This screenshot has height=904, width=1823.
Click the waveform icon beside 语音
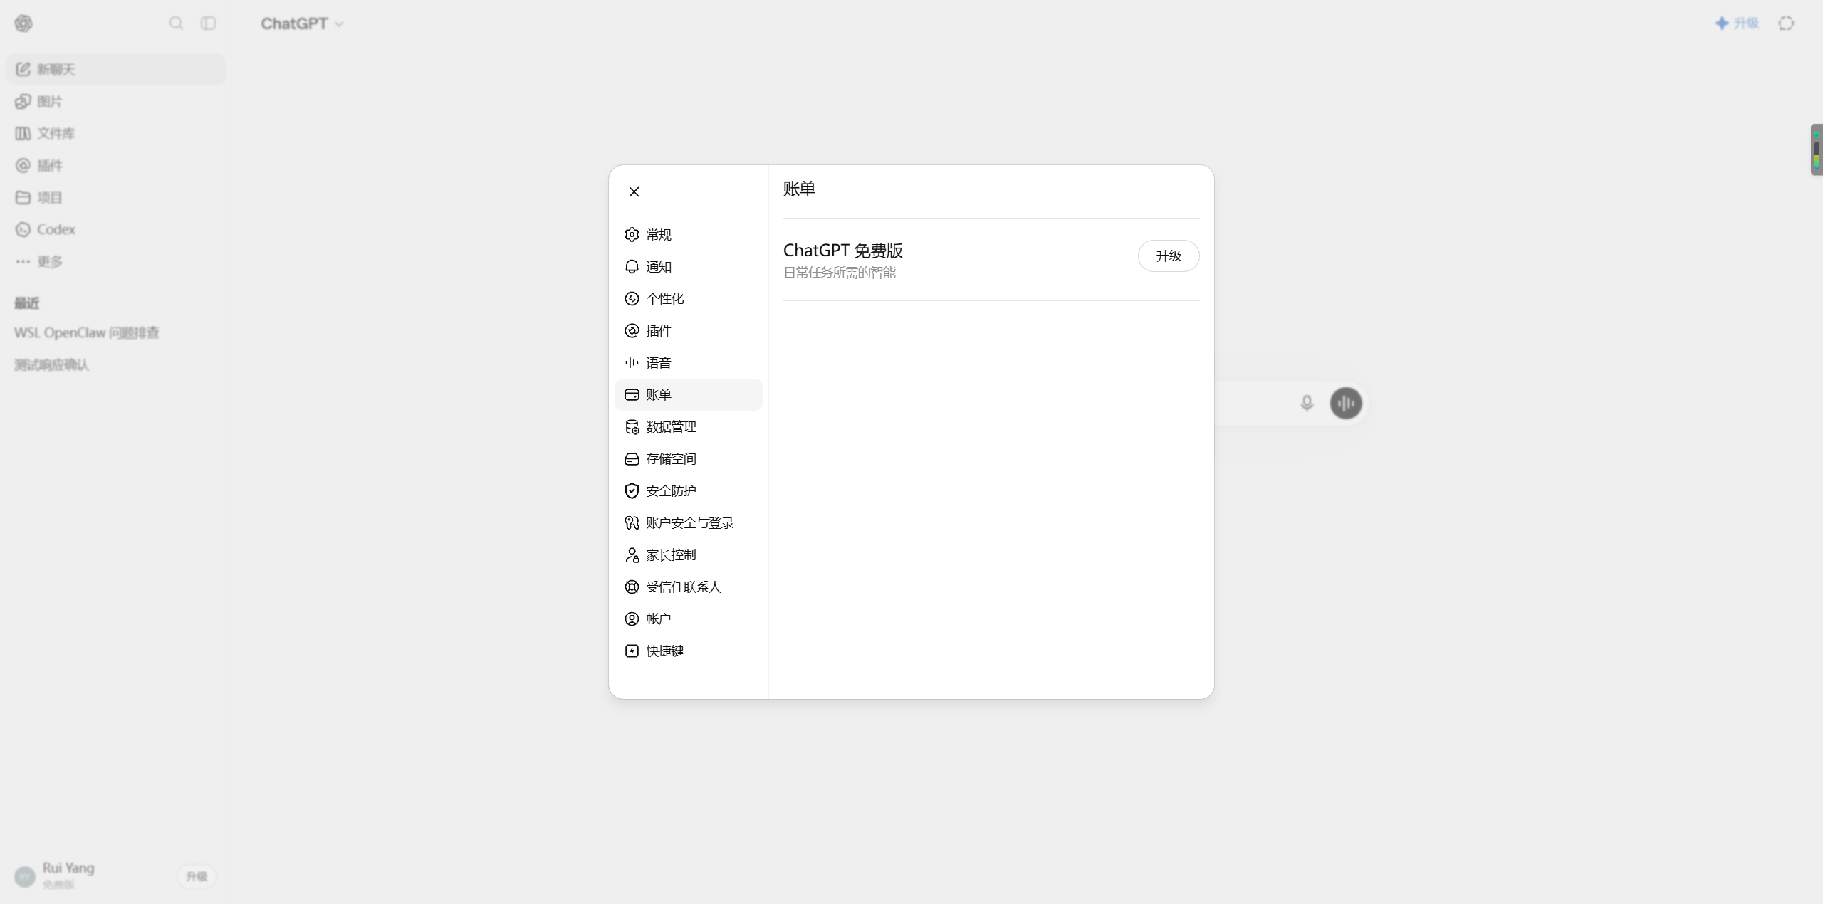coord(632,363)
